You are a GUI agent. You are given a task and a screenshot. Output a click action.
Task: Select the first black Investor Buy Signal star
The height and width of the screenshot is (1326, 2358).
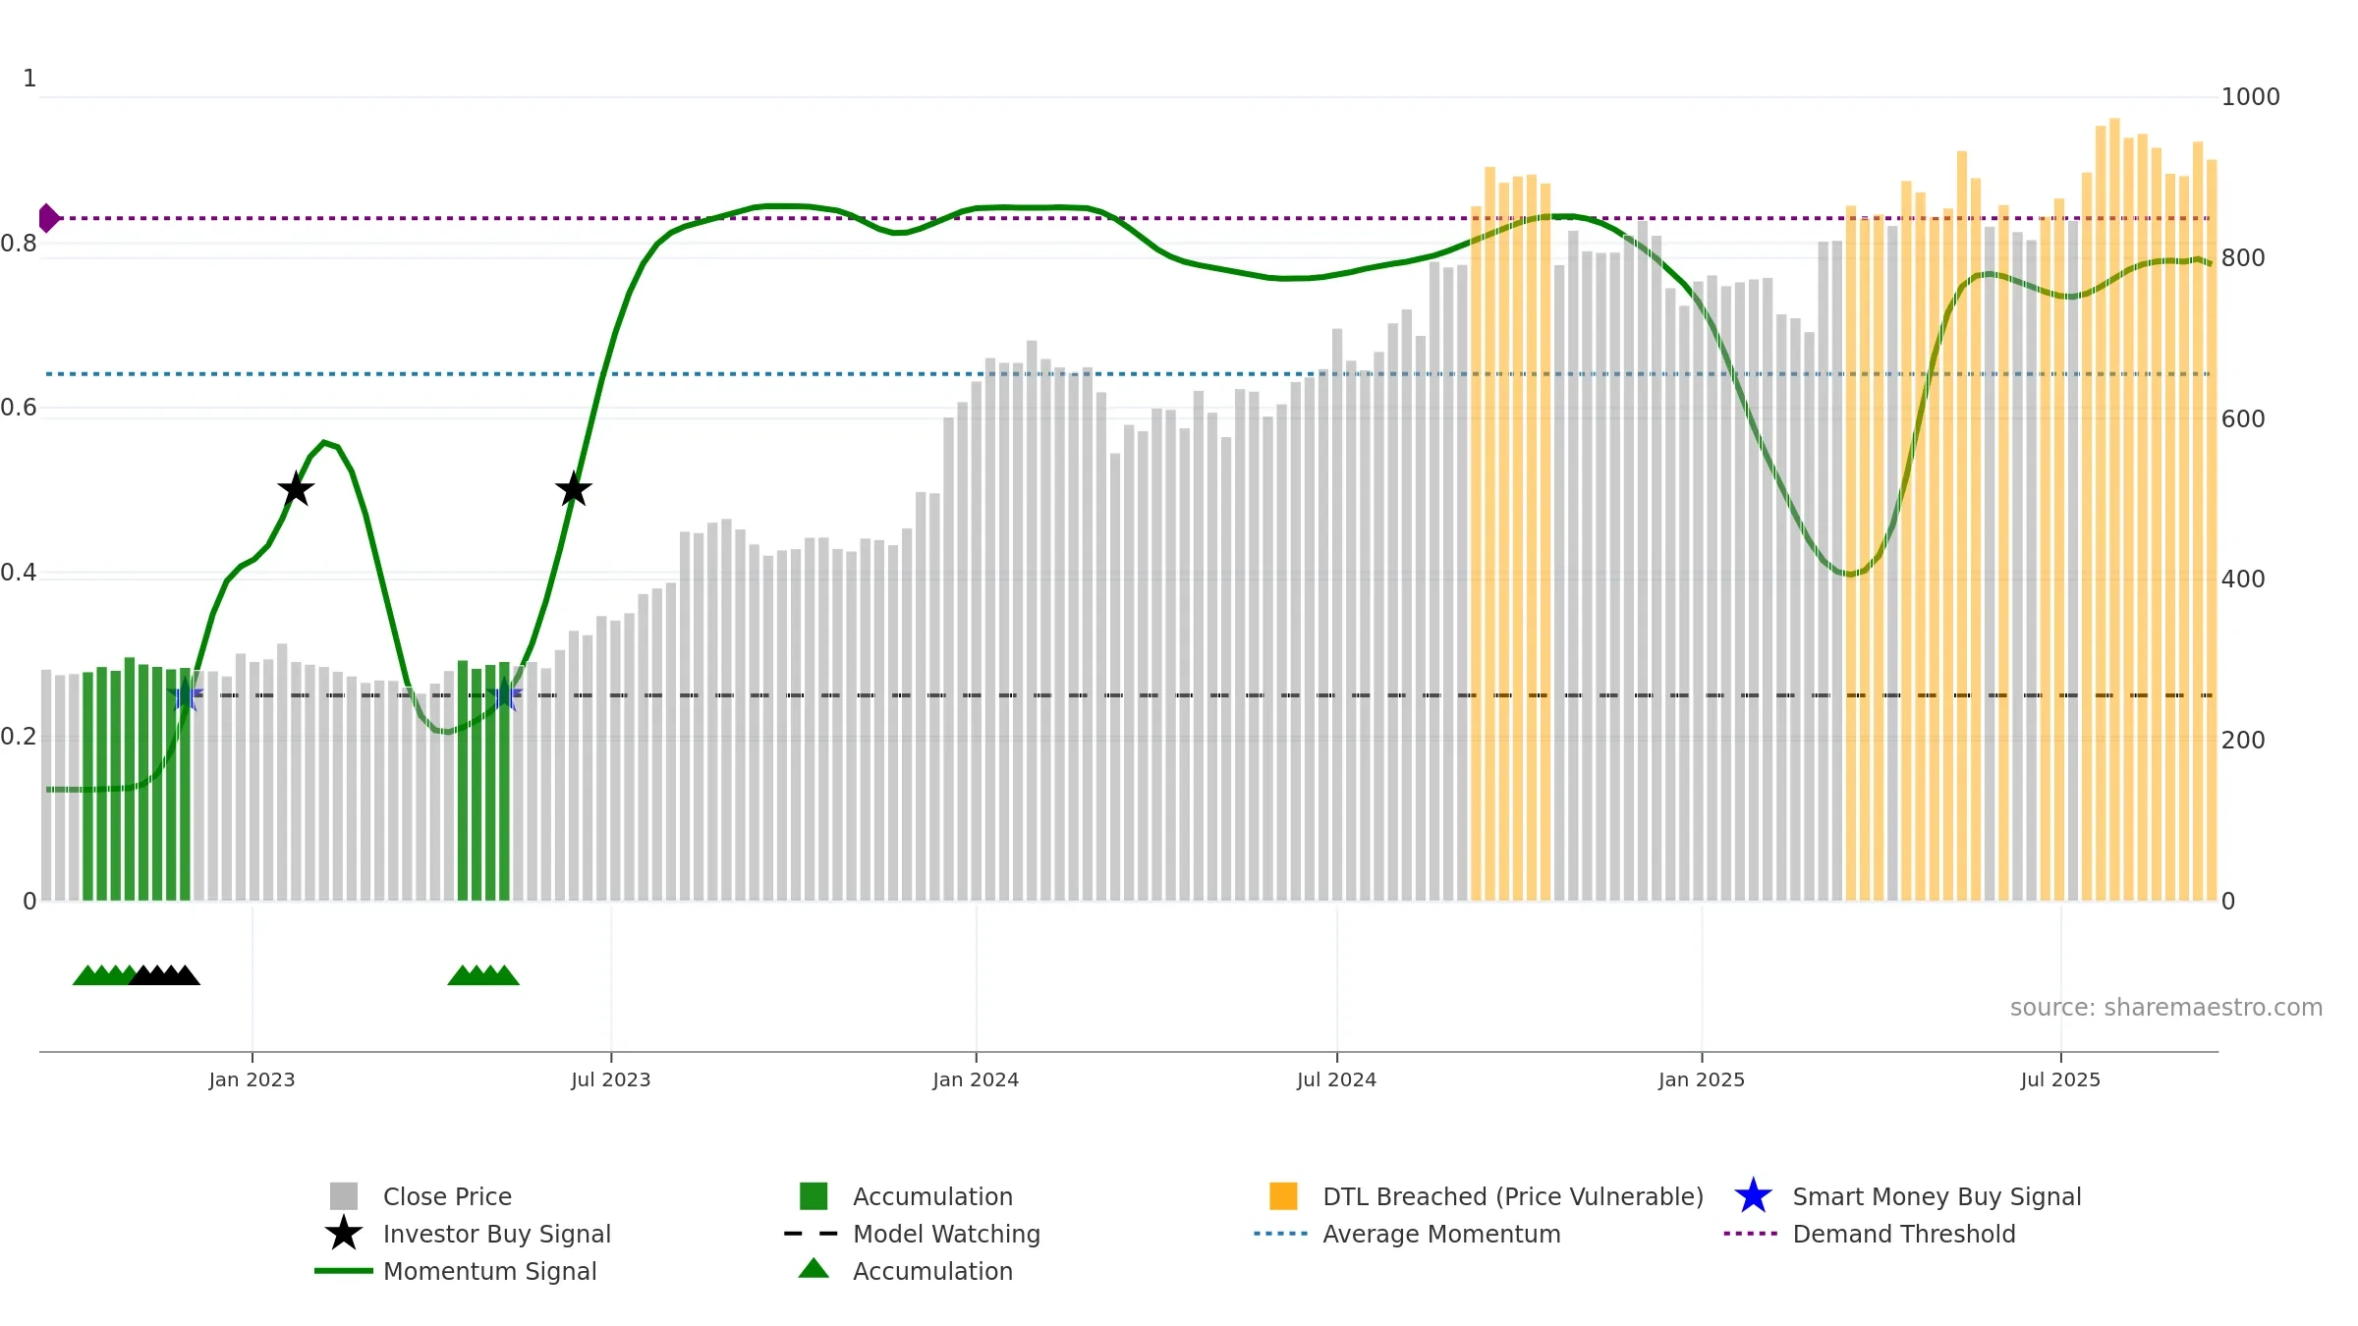point(296,488)
